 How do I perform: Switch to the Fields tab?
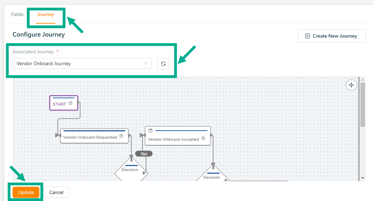click(x=17, y=15)
